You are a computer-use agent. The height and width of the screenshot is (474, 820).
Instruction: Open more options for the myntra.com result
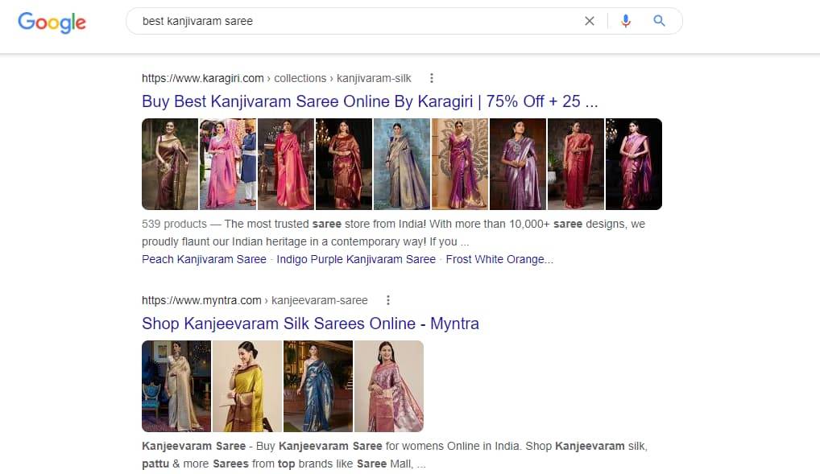(x=388, y=300)
